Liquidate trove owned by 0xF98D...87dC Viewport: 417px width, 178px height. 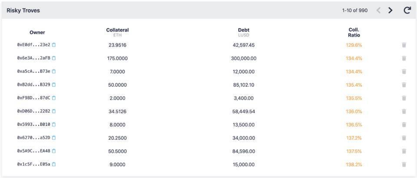404,98
